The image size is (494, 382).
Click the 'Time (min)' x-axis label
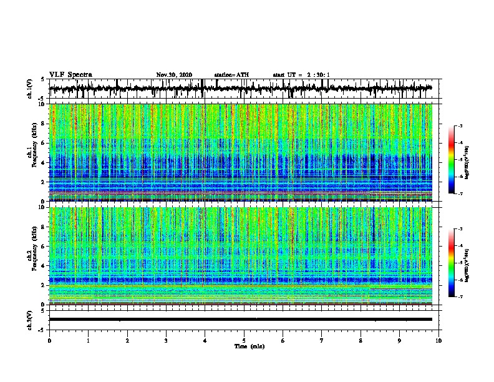pyautogui.click(x=249, y=346)
